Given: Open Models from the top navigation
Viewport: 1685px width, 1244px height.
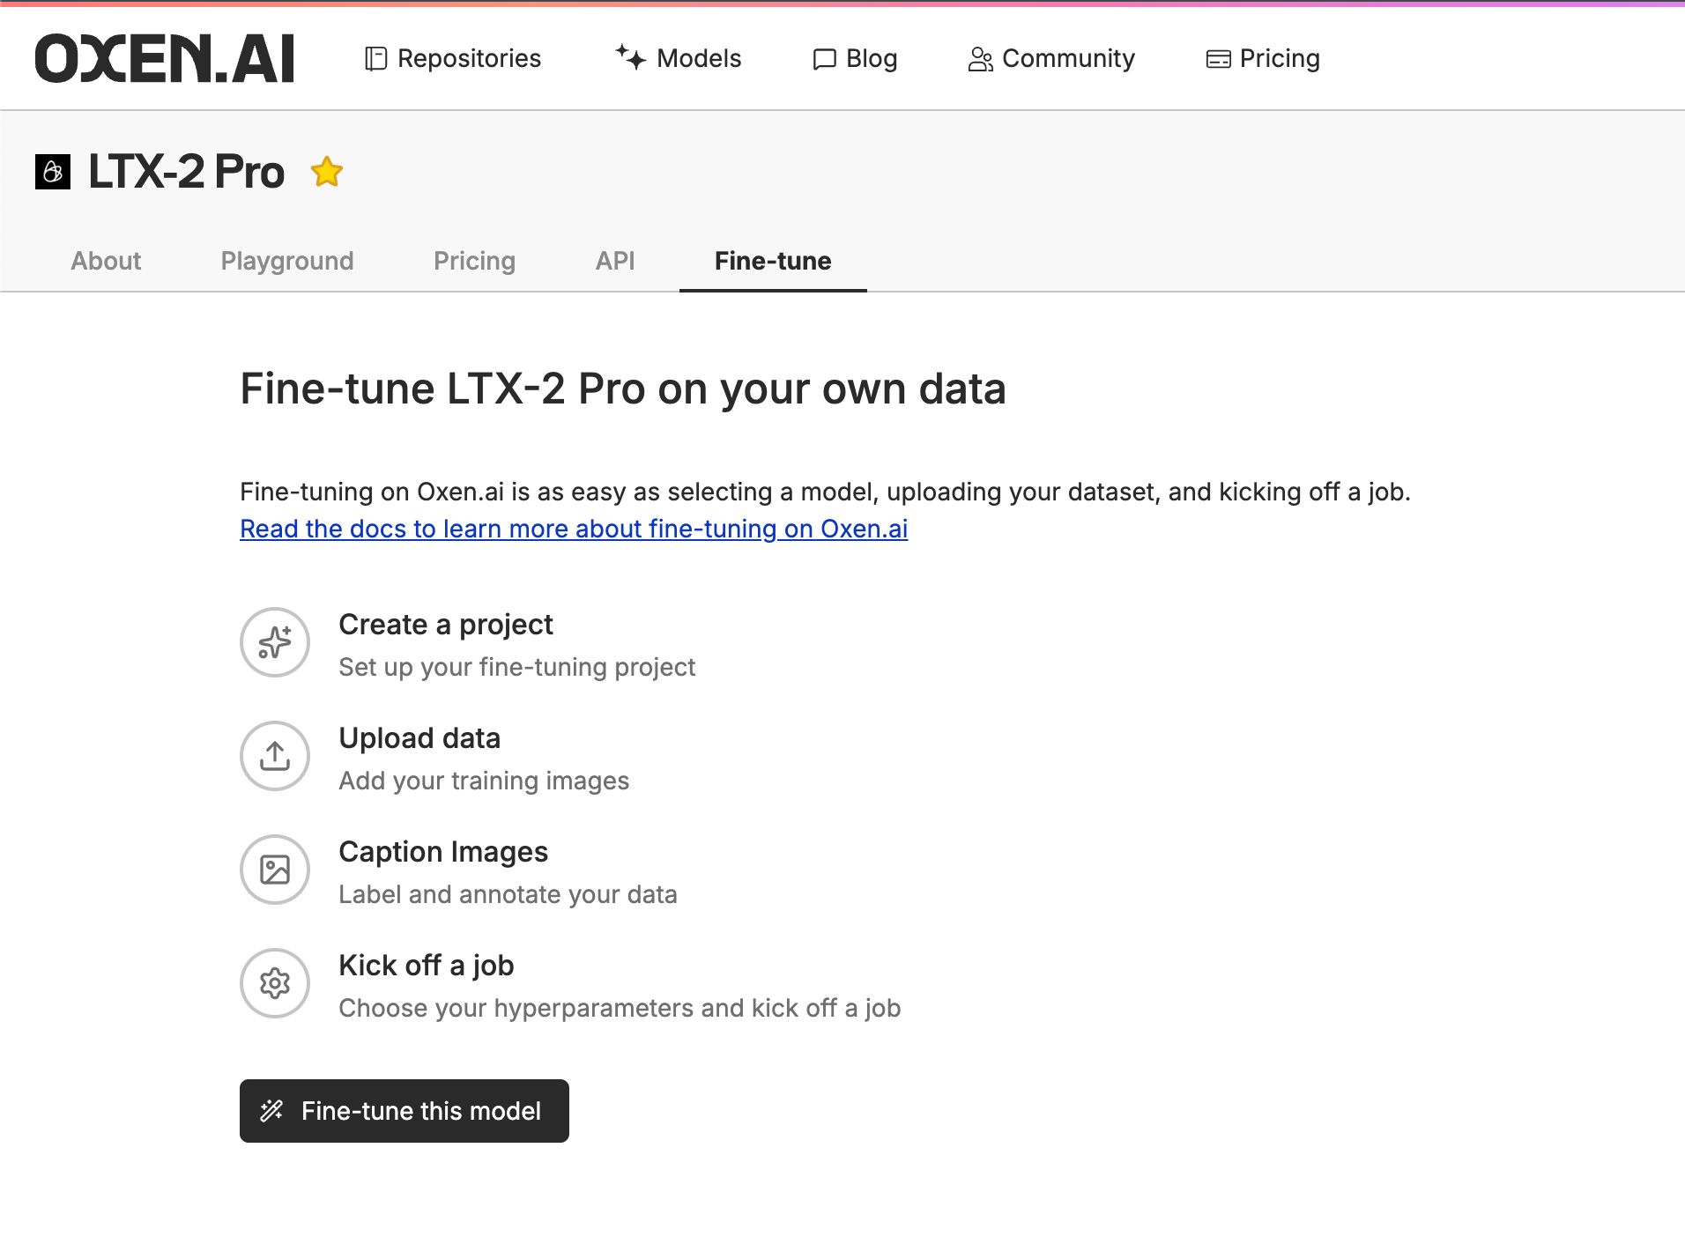Looking at the screenshot, I should 679,59.
